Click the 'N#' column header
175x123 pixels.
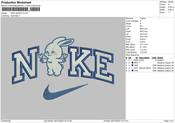130,58
